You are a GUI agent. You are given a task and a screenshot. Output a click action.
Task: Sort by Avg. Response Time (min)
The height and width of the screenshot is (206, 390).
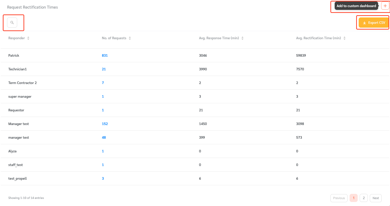pos(242,38)
